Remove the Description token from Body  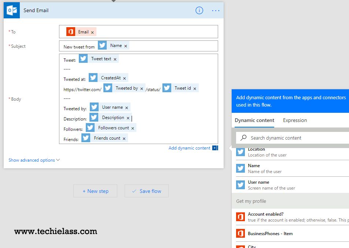(128, 118)
